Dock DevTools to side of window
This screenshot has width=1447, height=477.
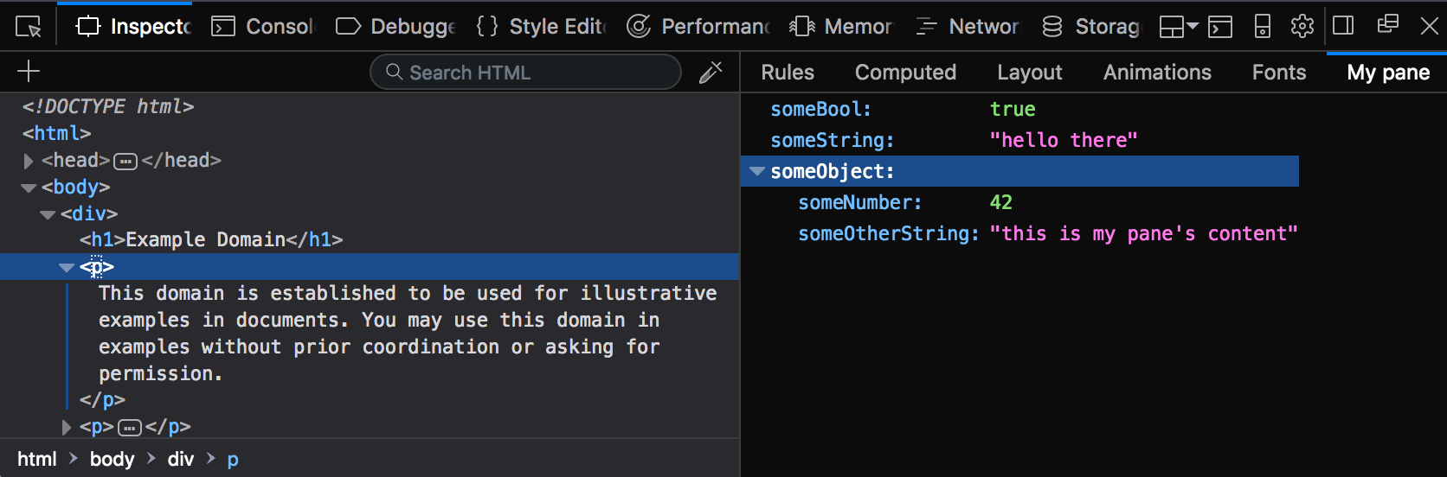point(1343,26)
